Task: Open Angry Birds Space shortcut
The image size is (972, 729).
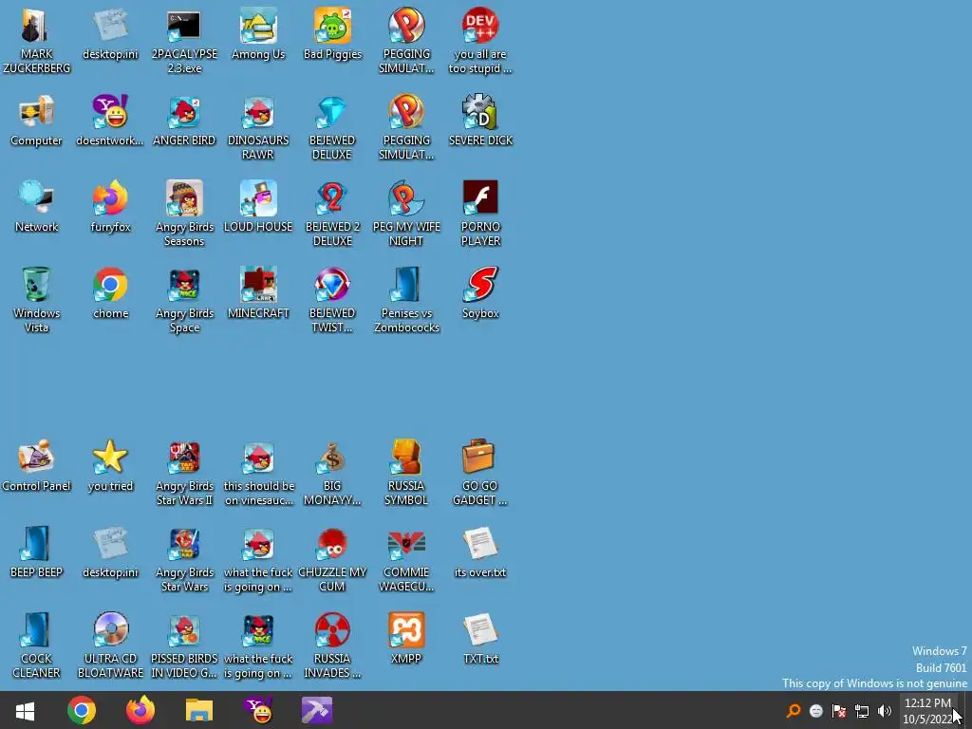Action: click(184, 285)
